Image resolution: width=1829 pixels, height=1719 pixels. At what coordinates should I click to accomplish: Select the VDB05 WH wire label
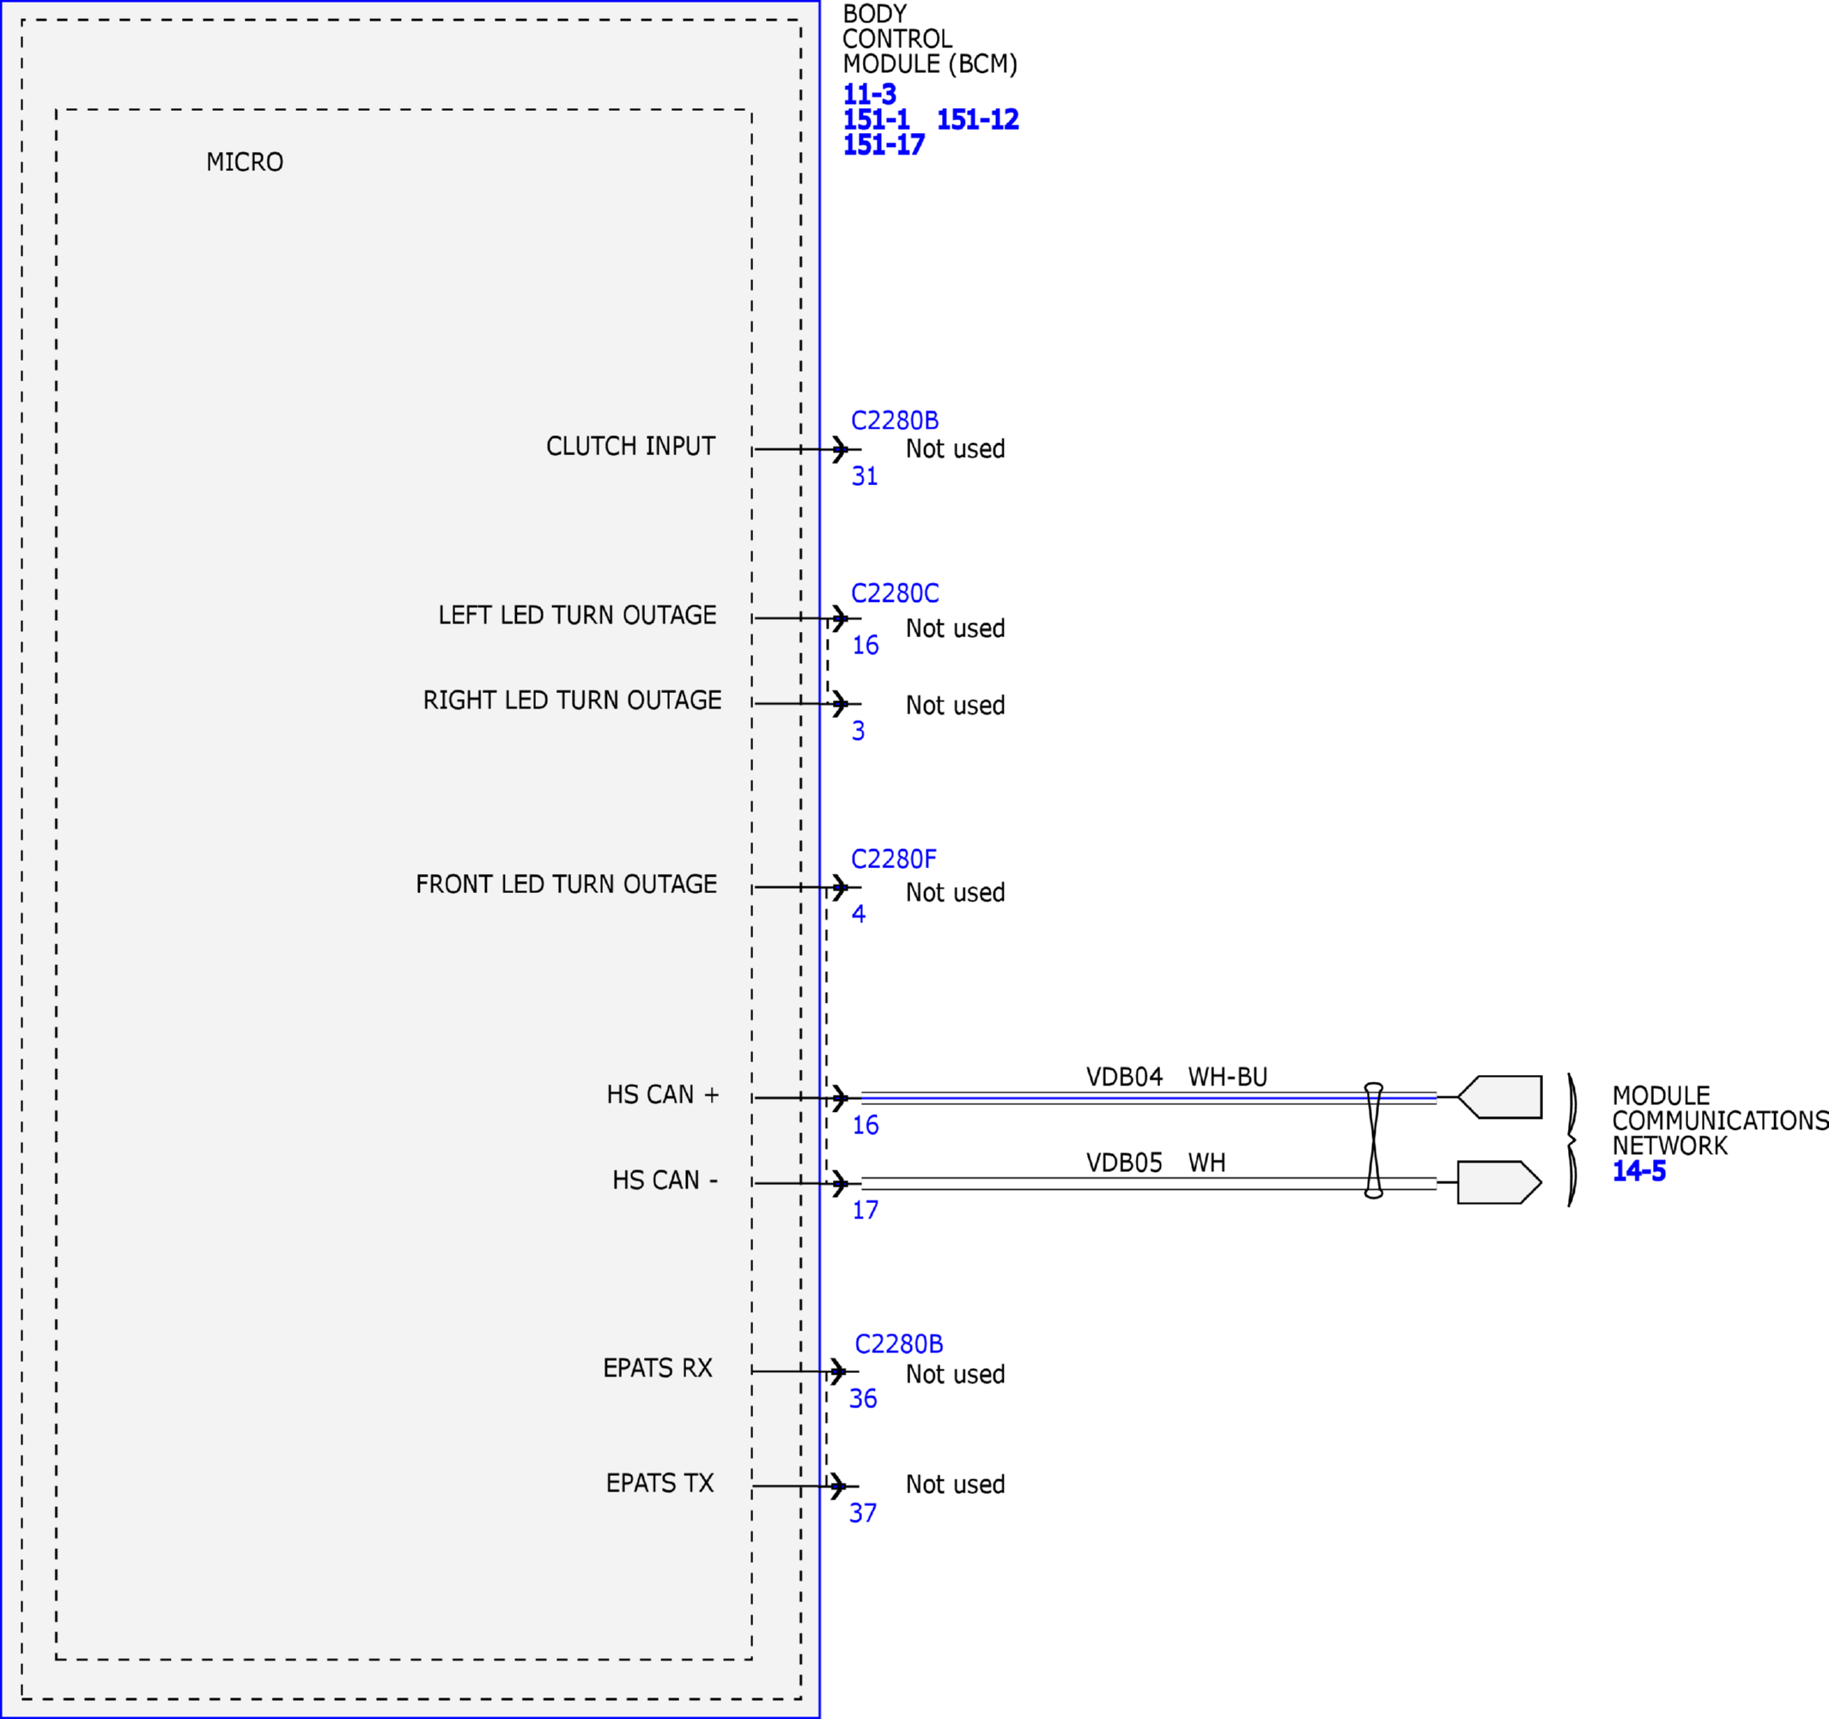click(1156, 1163)
